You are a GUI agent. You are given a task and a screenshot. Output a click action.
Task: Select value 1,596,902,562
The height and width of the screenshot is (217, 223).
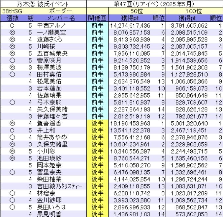tap(189, 165)
